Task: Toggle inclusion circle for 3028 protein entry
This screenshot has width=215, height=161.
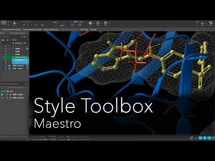Action: click(9, 66)
